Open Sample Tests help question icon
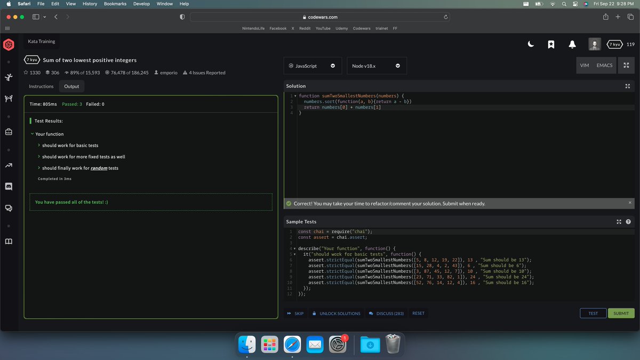Image resolution: width=640 pixels, height=360 pixels. [x=628, y=222]
